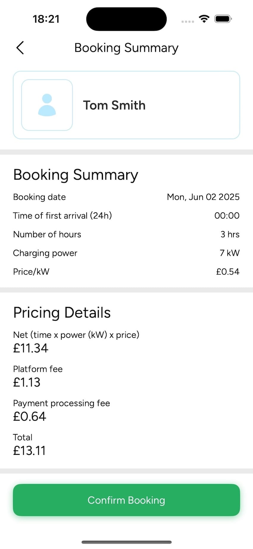Tap the Total £13.11 amount
The height and width of the screenshot is (549, 253).
[29, 451]
